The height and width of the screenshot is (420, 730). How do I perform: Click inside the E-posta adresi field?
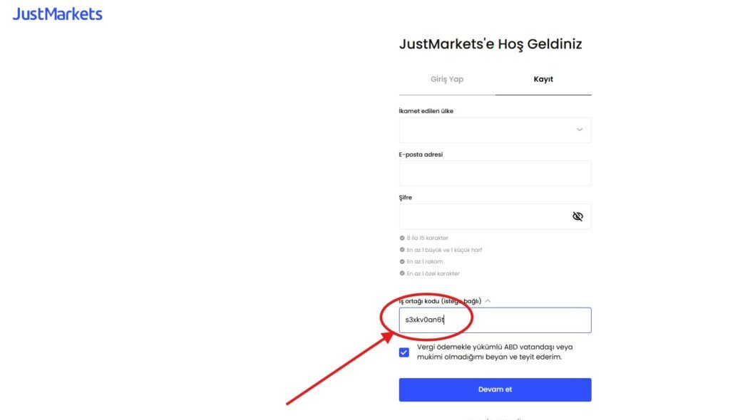click(x=495, y=173)
